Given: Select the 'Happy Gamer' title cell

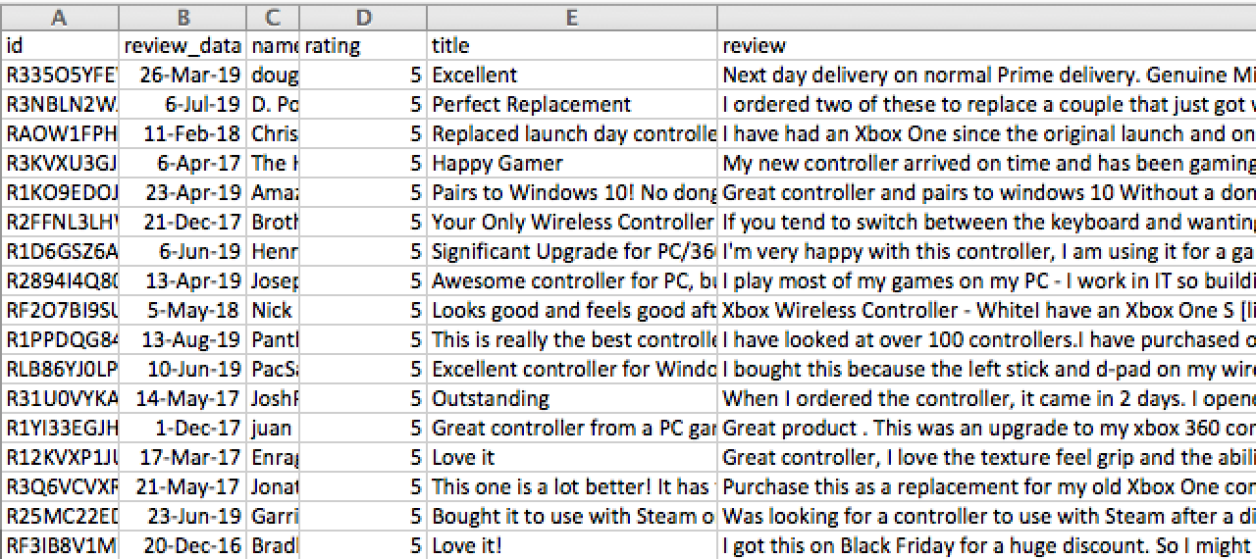Looking at the screenshot, I should tap(573, 163).
